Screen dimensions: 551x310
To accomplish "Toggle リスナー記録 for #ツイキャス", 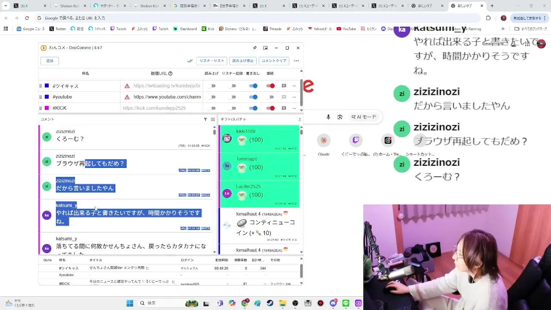I will 232,86.
